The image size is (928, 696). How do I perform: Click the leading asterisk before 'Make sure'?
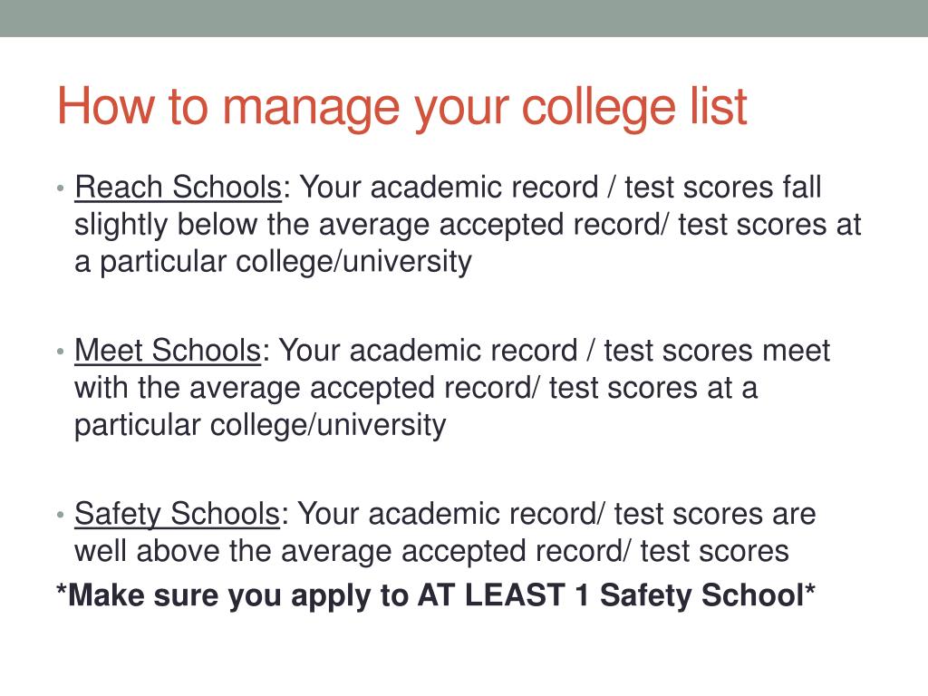(62, 589)
